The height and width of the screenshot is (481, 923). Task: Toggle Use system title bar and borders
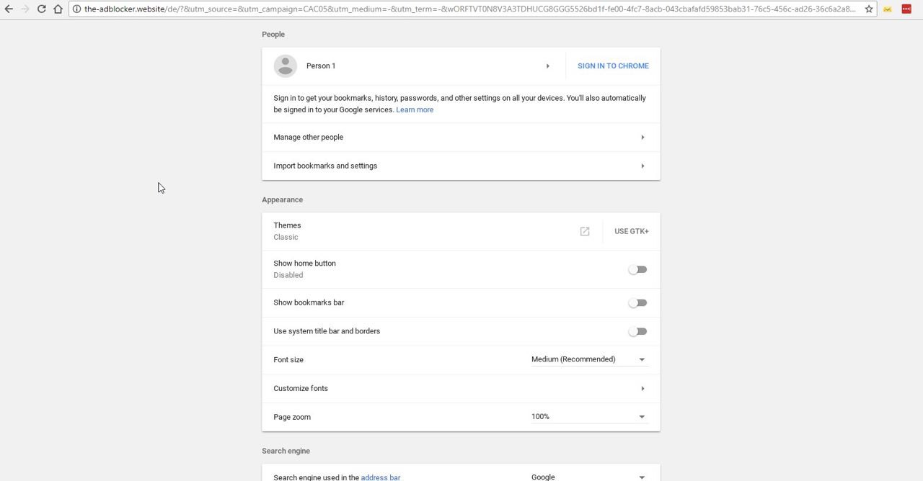(x=637, y=331)
